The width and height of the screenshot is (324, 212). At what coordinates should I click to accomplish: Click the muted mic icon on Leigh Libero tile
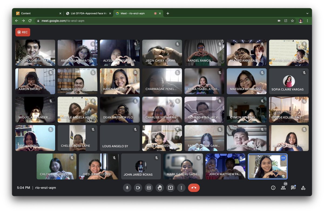50,129
